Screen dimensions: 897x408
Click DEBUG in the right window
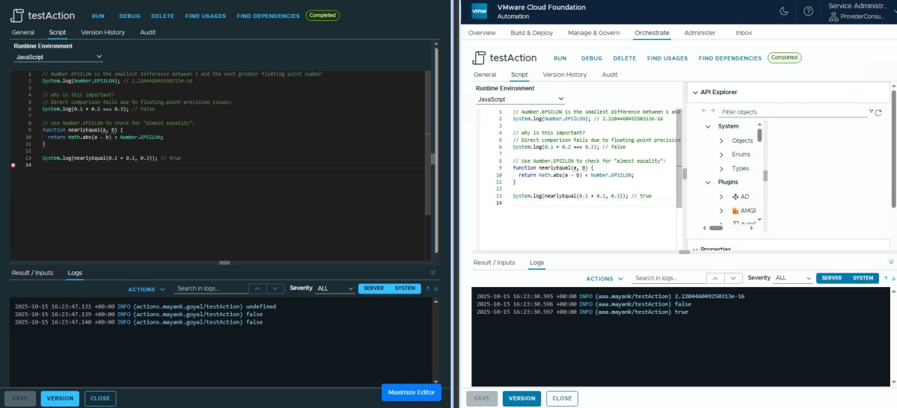[592, 58]
